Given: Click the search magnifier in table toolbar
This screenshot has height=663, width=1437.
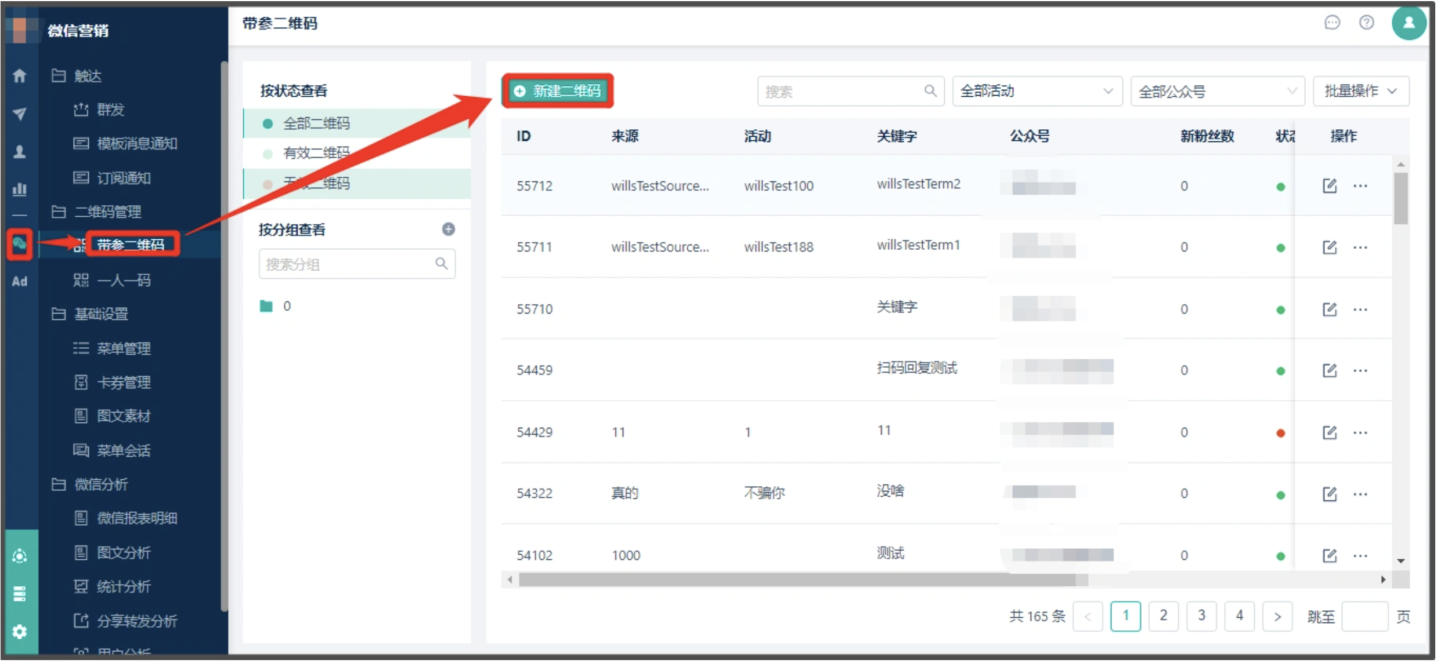Looking at the screenshot, I should (x=930, y=91).
